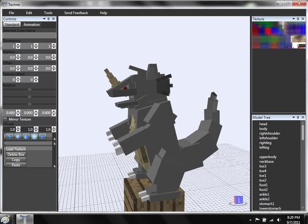
Task: Increase the first Dimensions value
Action: click(18, 45)
